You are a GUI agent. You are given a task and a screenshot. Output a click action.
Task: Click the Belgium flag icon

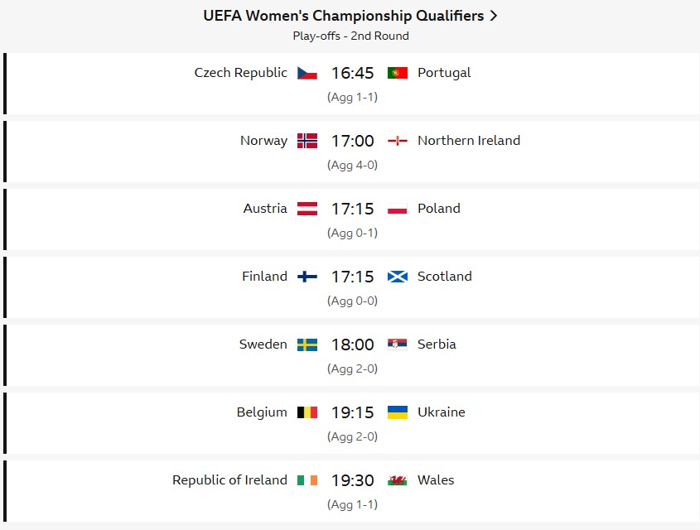[307, 412]
